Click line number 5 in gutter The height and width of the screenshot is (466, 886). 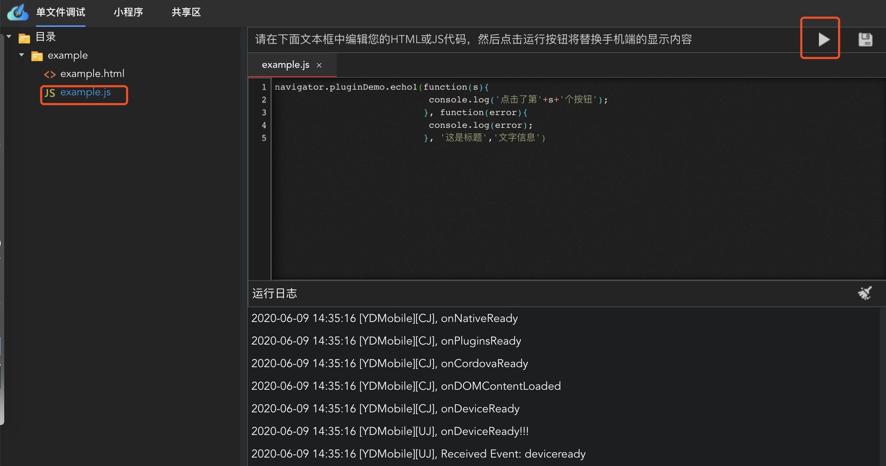tap(264, 138)
